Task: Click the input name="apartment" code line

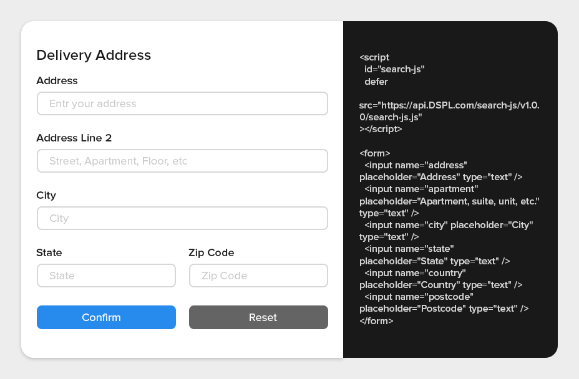Action: [x=421, y=189]
